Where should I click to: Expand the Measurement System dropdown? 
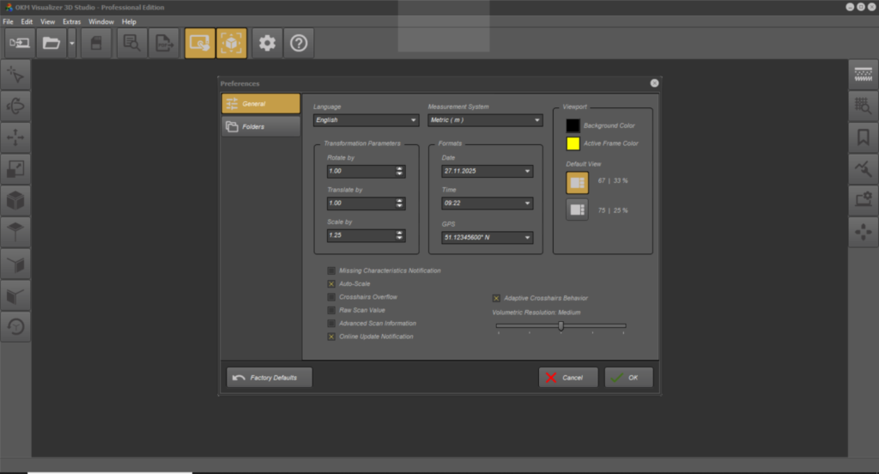[485, 120]
